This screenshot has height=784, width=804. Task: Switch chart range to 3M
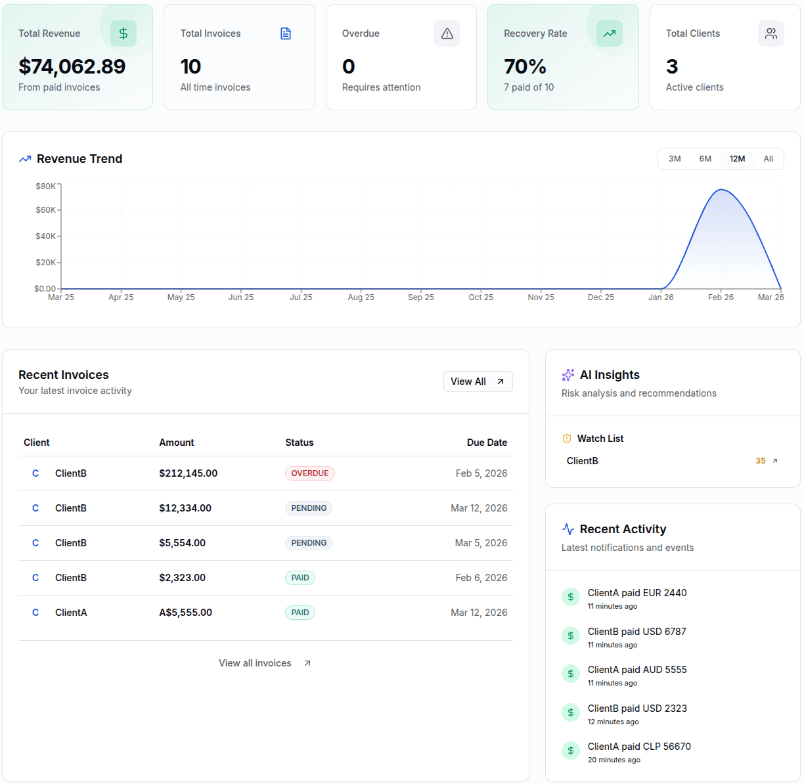(674, 158)
